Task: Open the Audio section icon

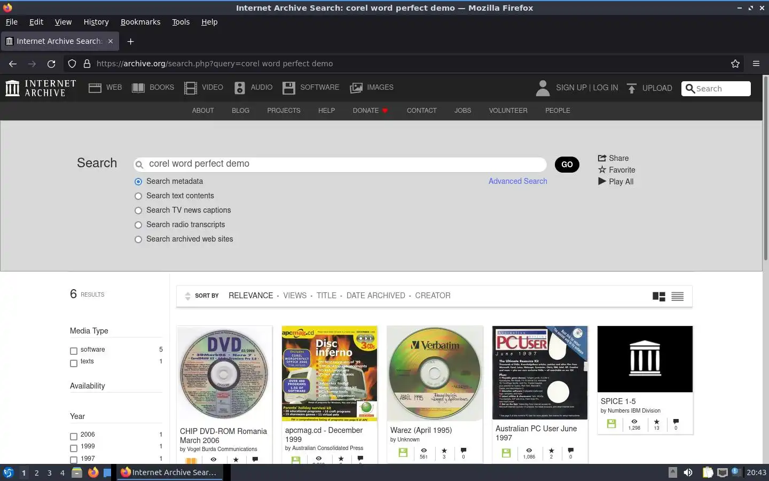Action: 240,88
